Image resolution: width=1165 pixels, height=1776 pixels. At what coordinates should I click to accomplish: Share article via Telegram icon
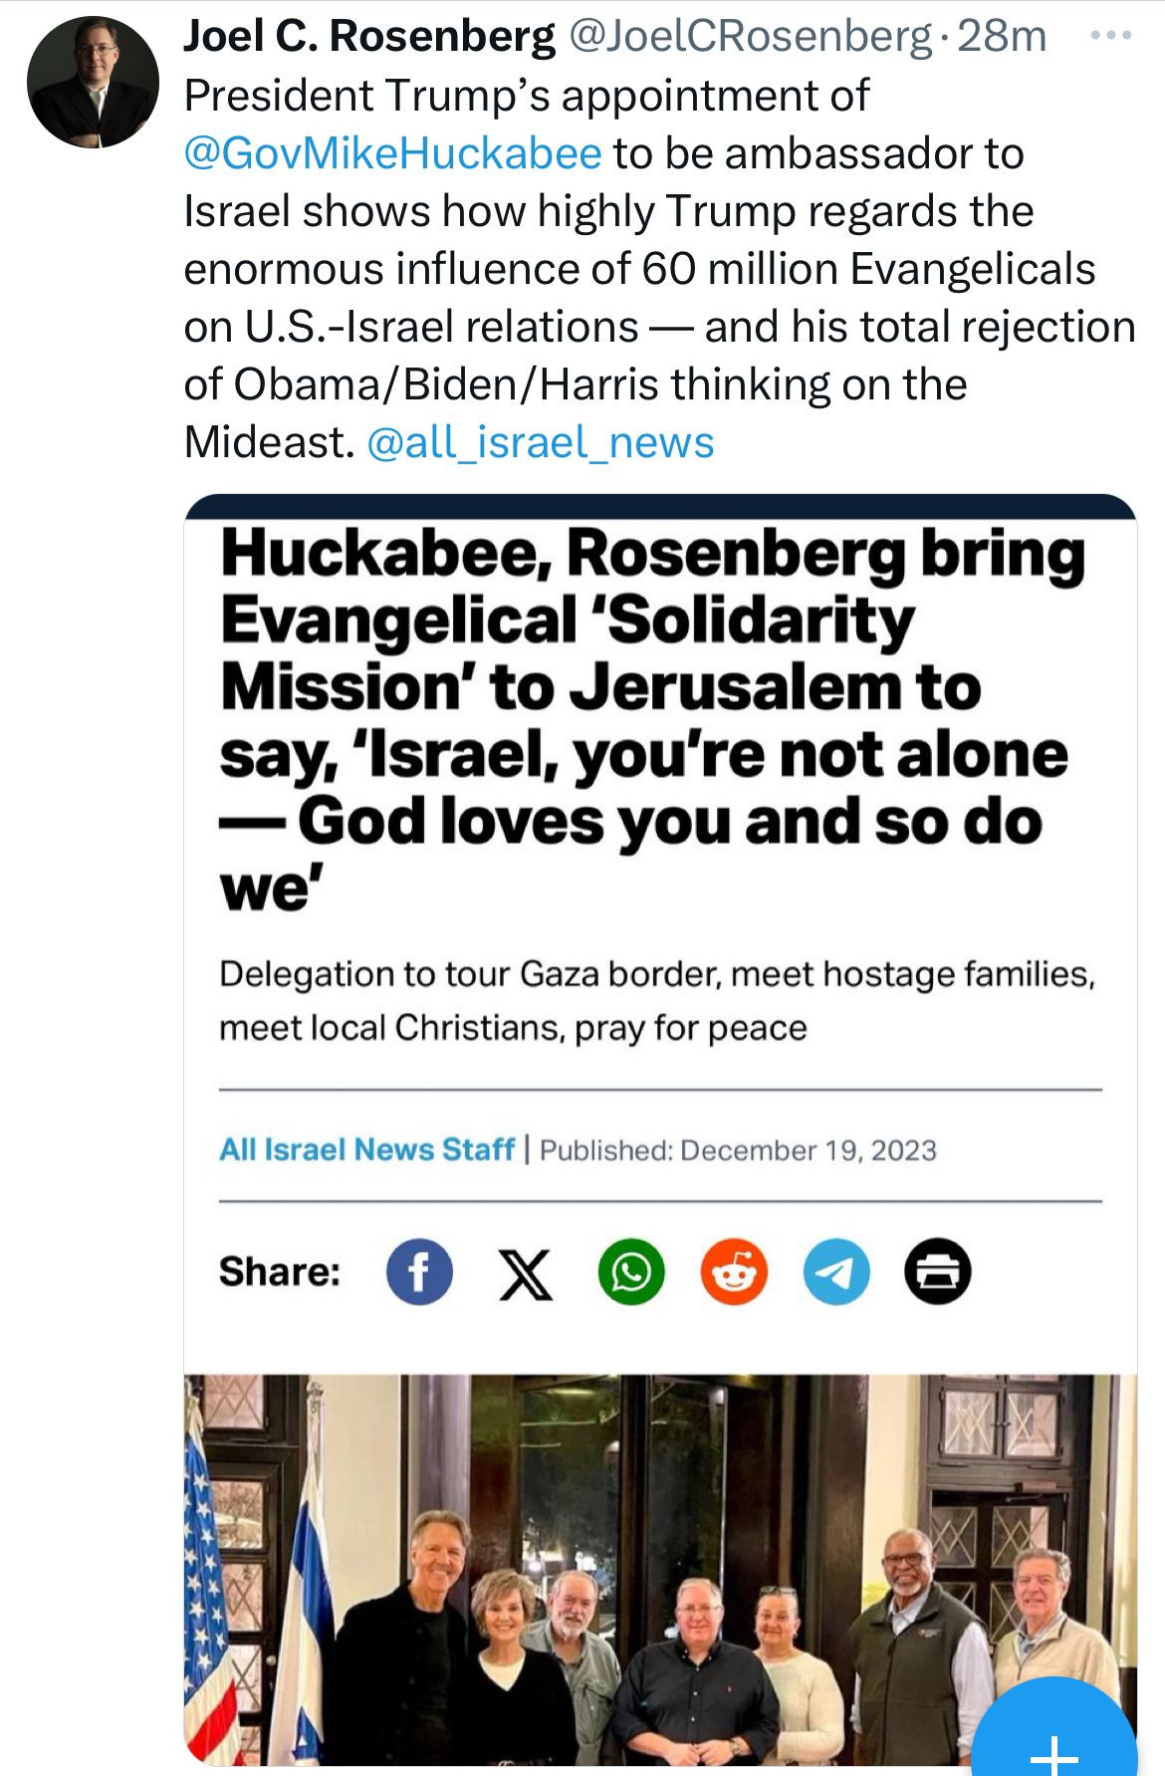click(836, 1272)
